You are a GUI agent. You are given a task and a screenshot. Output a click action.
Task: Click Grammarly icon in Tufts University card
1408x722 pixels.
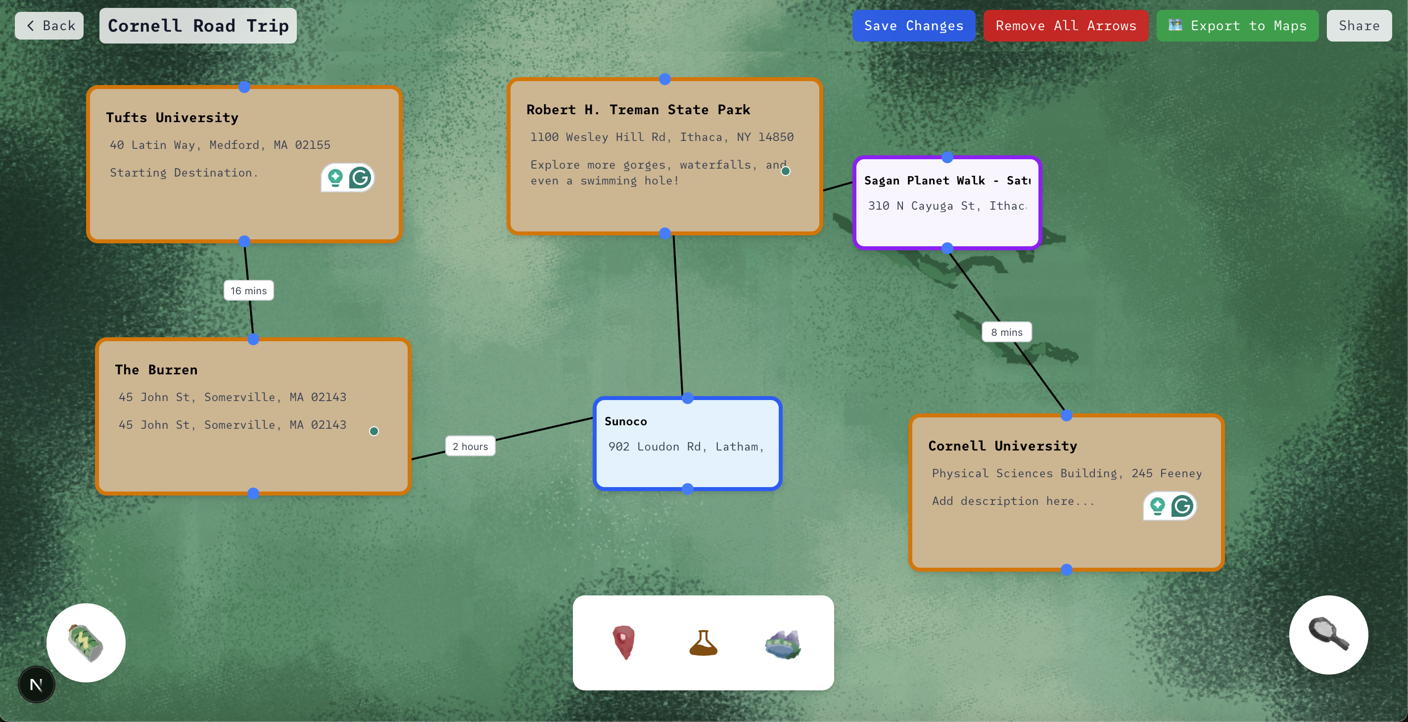[360, 178]
